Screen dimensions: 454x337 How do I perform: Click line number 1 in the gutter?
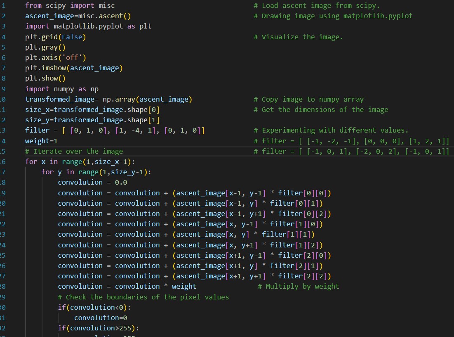point(3,5)
